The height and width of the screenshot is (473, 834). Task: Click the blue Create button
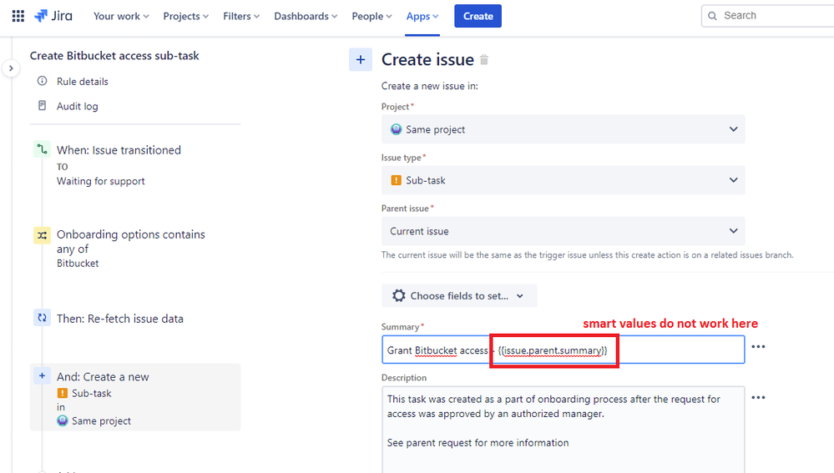[x=478, y=16]
